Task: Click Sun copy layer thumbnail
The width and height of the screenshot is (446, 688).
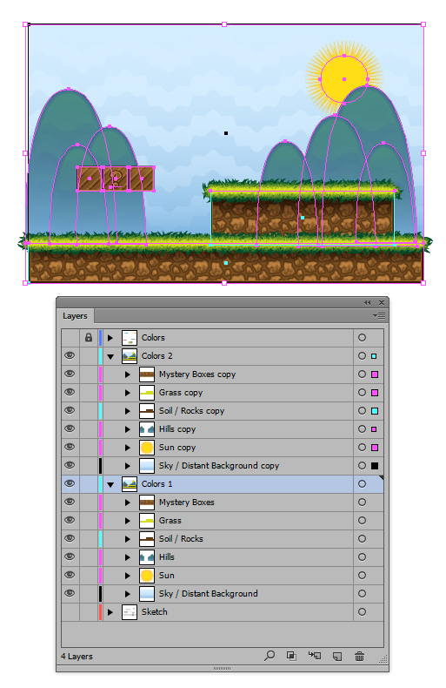Action: (x=147, y=447)
